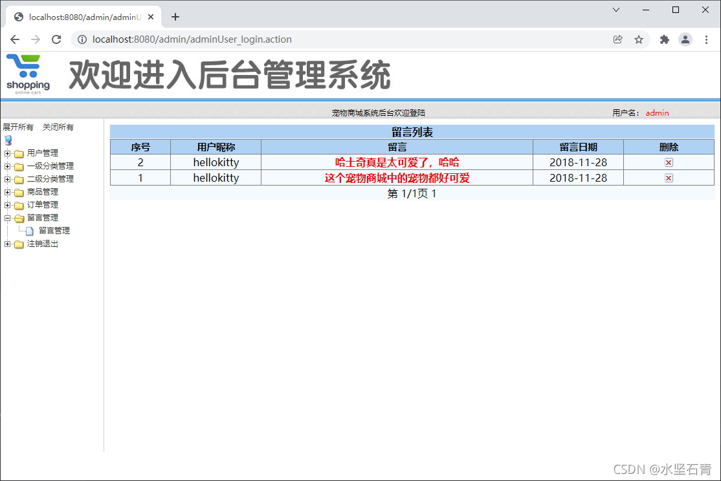Click hellokitty in row 2
Image resolution: width=721 pixels, height=481 pixels.
click(x=216, y=162)
